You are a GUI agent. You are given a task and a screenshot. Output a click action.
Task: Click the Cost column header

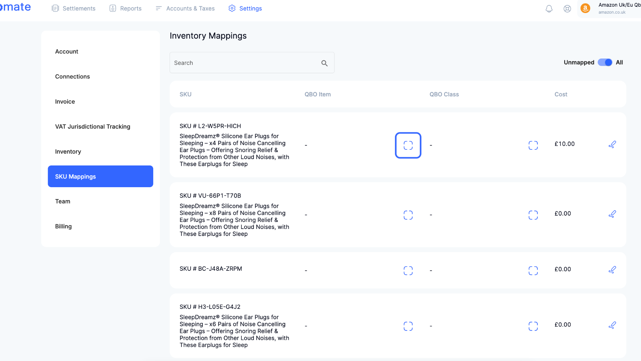[x=561, y=95]
